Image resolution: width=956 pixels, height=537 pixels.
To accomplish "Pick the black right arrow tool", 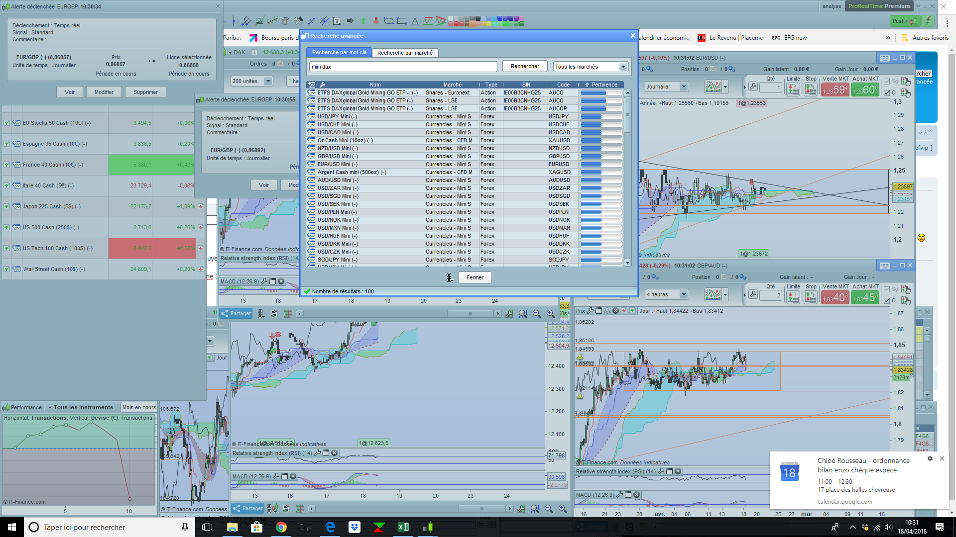I will pyautogui.click(x=350, y=21).
